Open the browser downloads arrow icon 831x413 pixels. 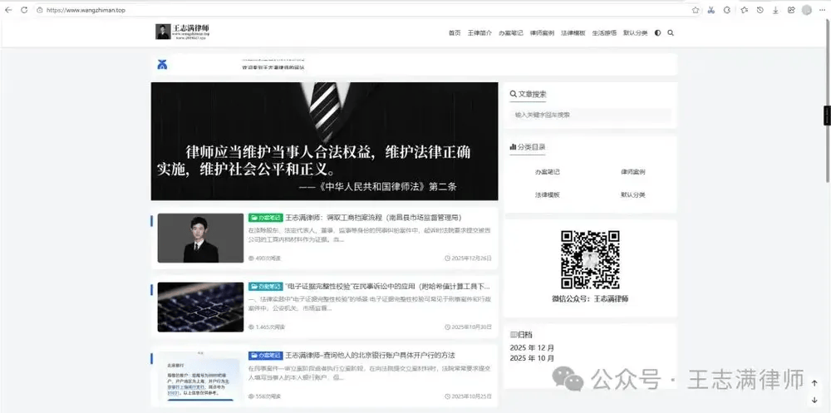click(775, 10)
